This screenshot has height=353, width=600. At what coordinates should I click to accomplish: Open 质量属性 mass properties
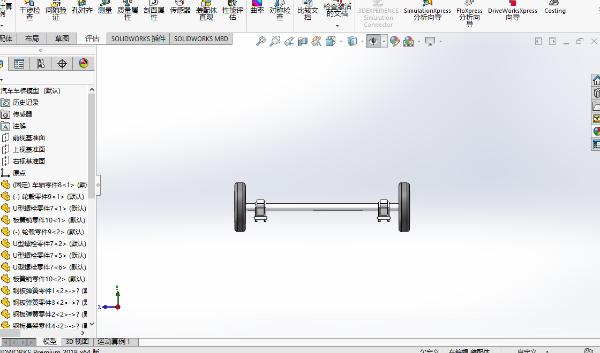tap(127, 11)
